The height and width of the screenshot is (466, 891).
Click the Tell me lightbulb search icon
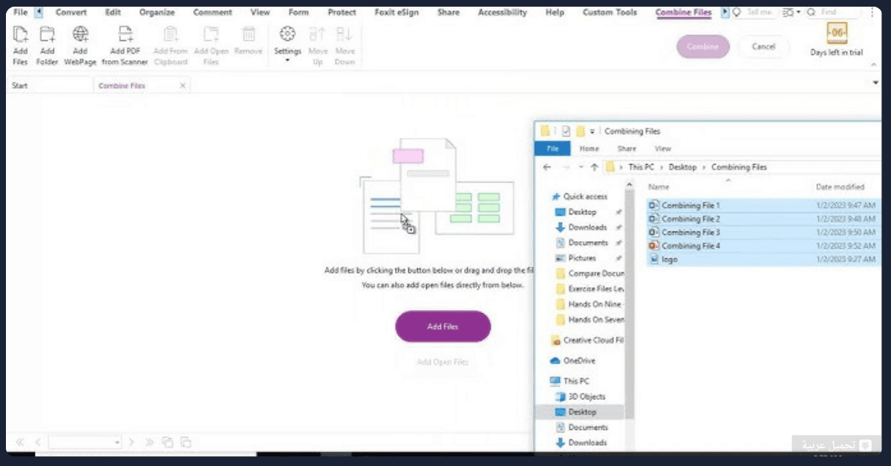(737, 13)
